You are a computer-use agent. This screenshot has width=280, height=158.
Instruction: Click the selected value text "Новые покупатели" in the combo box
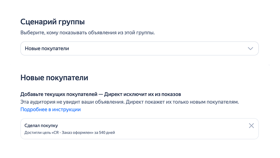tap(47, 49)
